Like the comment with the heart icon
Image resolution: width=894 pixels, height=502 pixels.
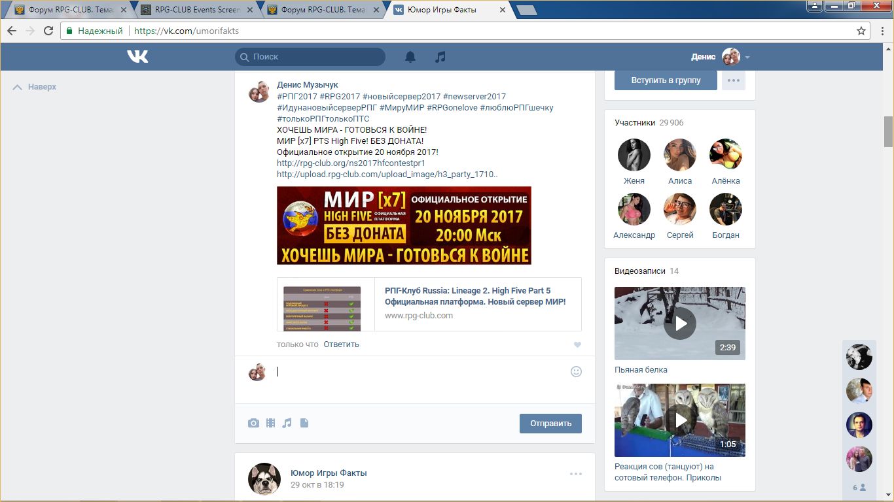click(x=577, y=344)
